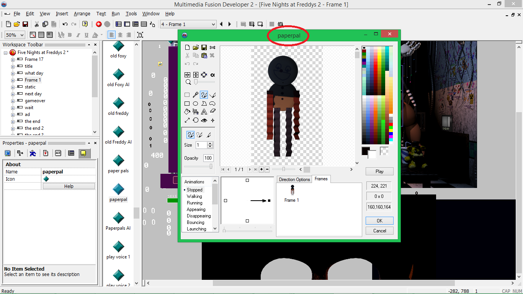This screenshot has height=294, width=523.
Task: Switch to the Frames tab
Action: click(321, 179)
